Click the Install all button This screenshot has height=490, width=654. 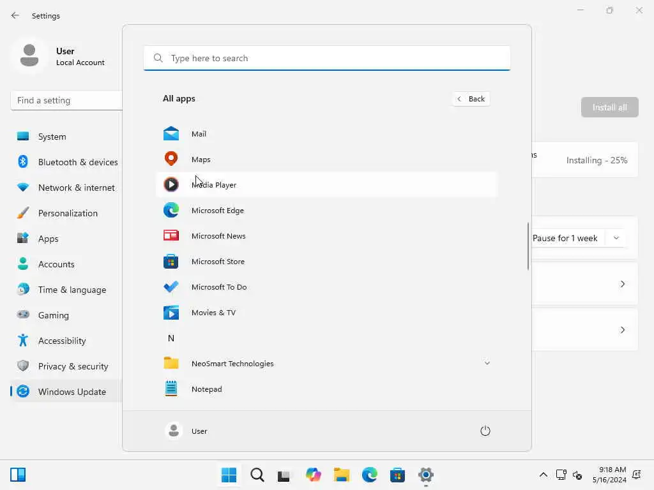click(x=609, y=107)
